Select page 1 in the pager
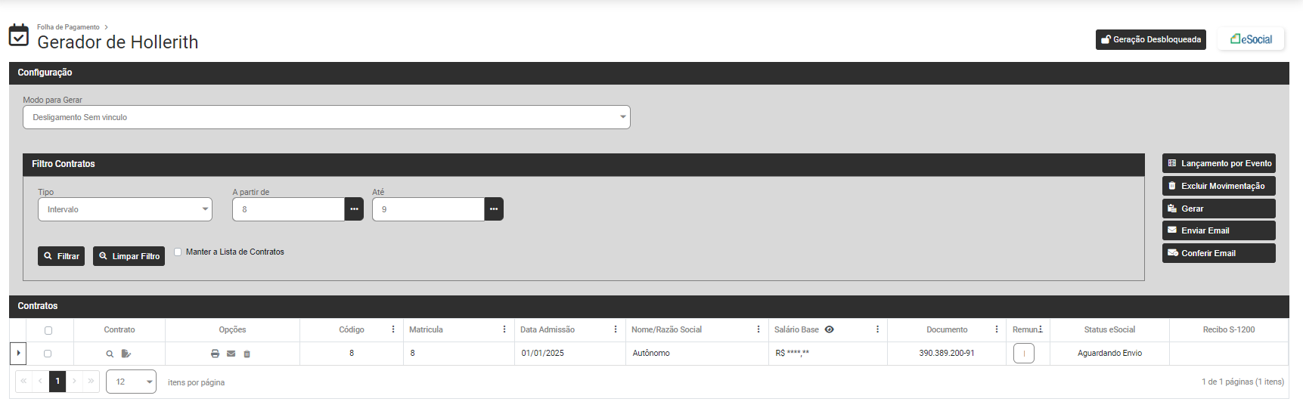This screenshot has height=408, width=1303. click(57, 381)
